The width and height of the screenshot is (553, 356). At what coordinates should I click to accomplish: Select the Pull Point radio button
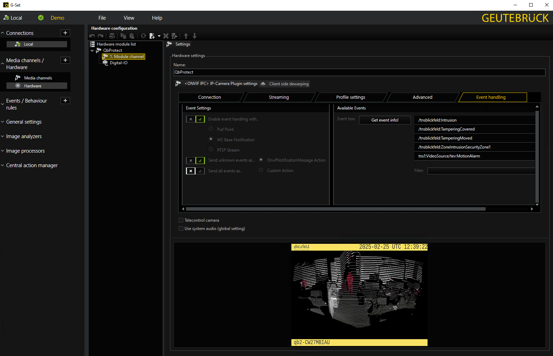211,129
